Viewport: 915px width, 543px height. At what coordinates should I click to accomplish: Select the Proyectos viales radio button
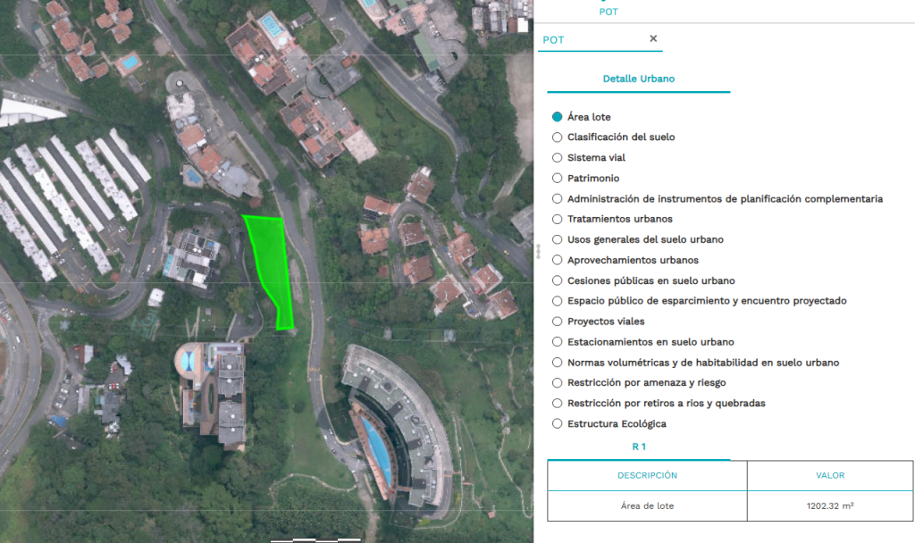[x=558, y=322]
